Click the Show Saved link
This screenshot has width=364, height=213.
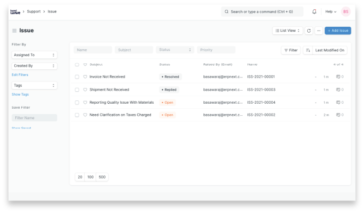(x=21, y=128)
